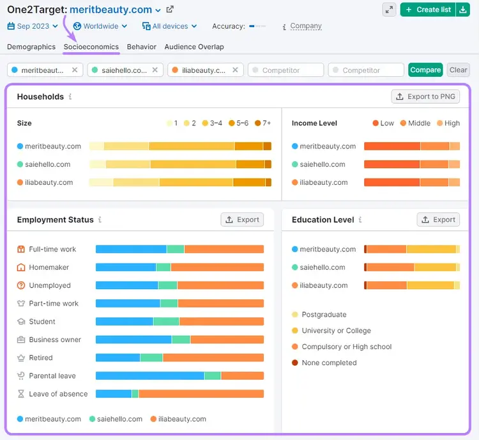Click iliabeauty.com income level bar

pyautogui.click(x=412, y=182)
